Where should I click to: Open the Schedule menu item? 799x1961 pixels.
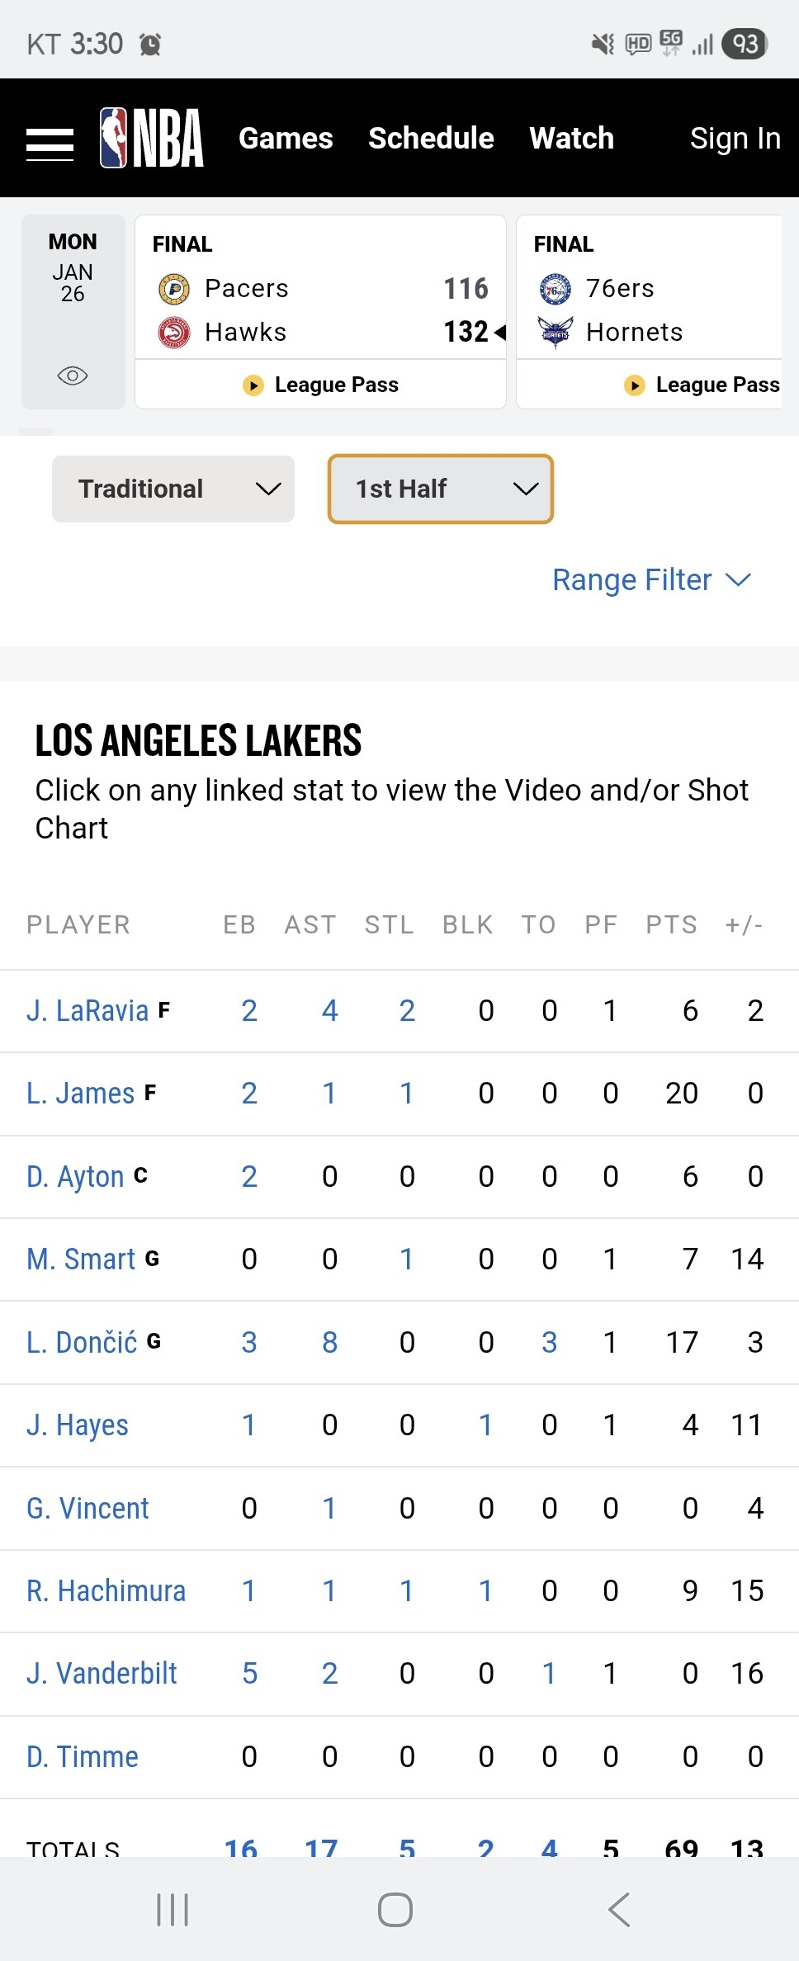(x=431, y=139)
